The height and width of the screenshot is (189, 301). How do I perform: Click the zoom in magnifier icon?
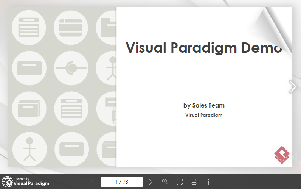click(x=165, y=182)
